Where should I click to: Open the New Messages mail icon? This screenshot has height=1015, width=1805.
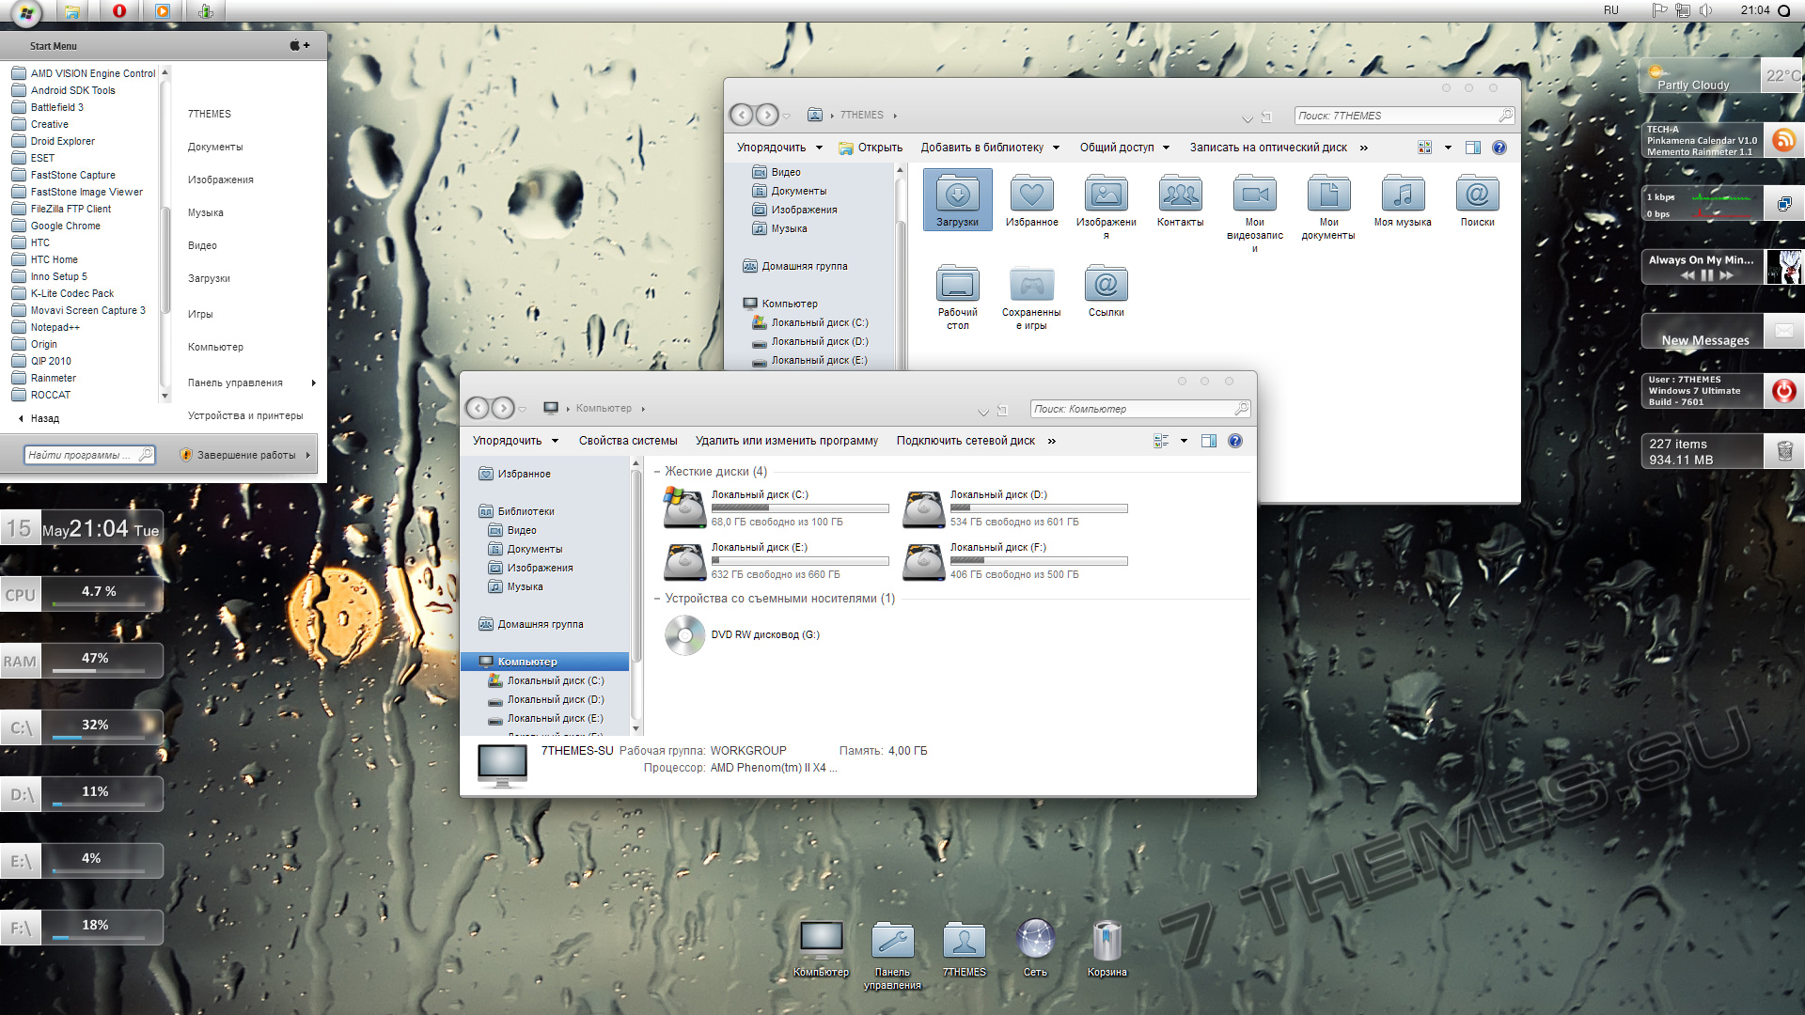[x=1783, y=331]
